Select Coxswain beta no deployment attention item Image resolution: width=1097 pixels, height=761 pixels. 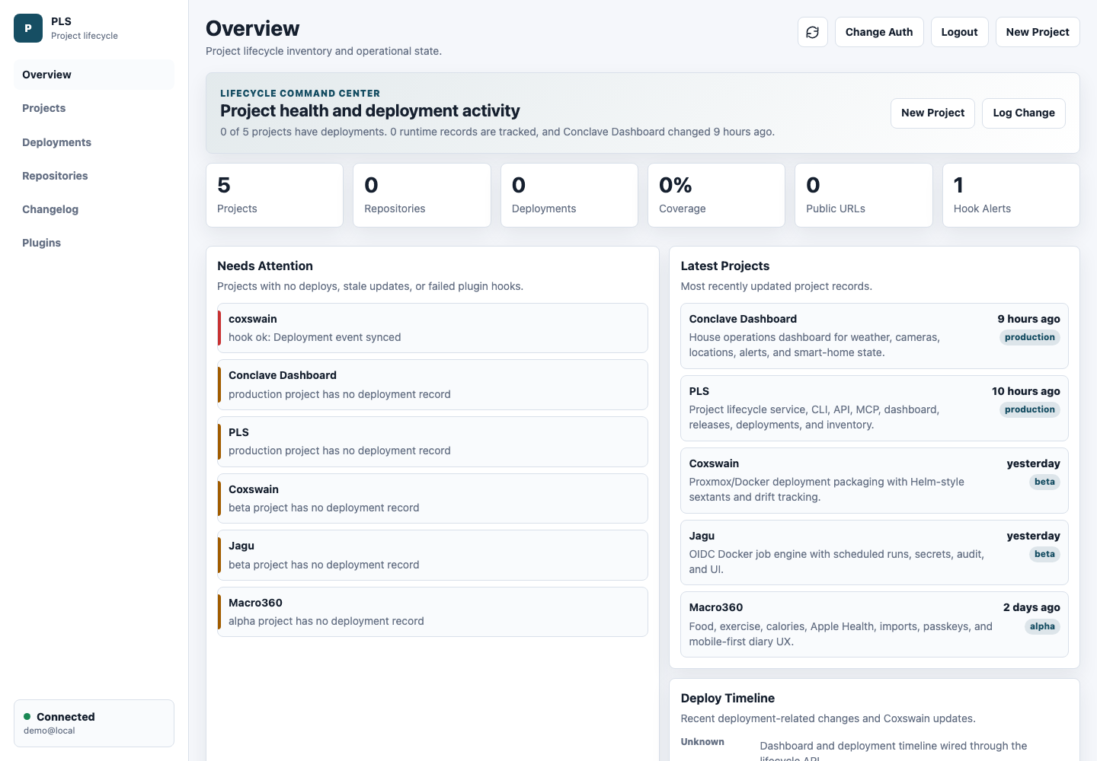(x=433, y=498)
